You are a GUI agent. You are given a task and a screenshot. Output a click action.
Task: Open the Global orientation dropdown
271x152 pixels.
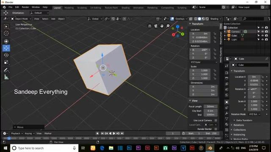pyautogui.click(x=95, y=19)
